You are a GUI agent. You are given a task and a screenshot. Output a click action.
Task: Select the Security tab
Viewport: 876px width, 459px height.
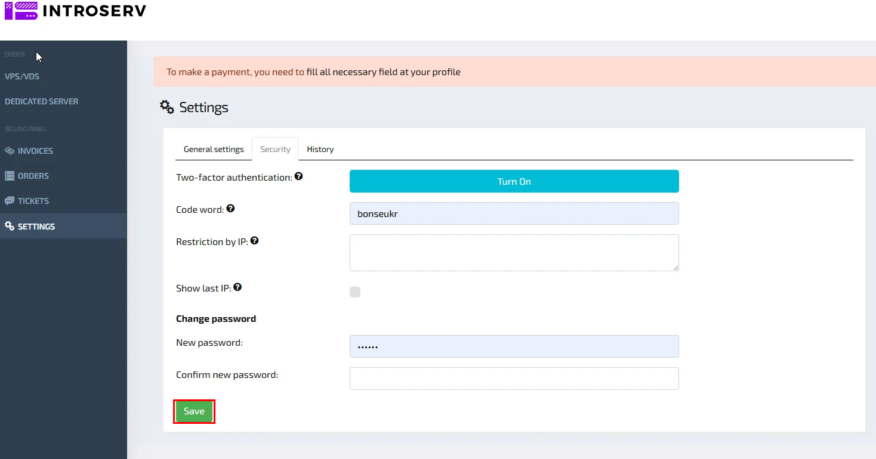pos(275,149)
